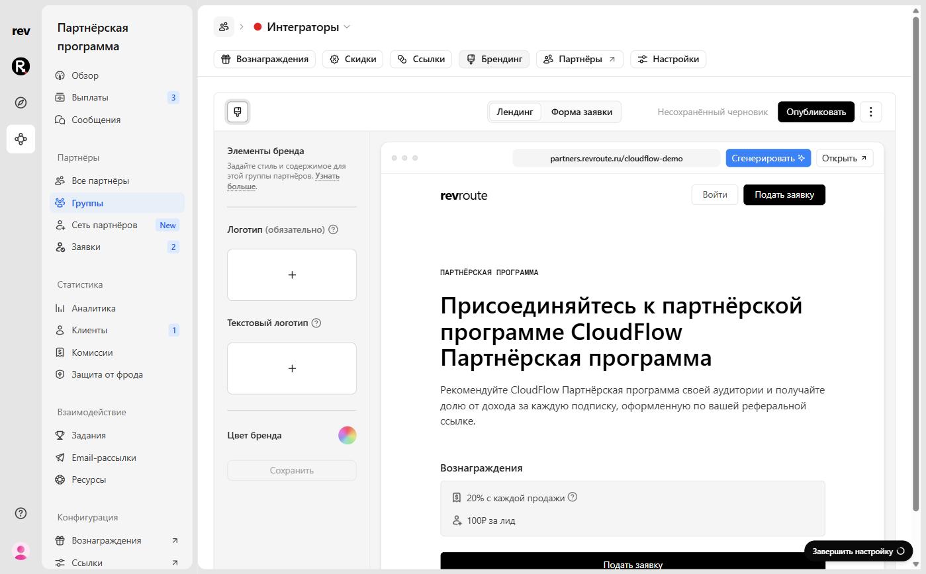Switch to the Ссылки tab at top
Viewport: 926px width, 574px height.
click(x=421, y=59)
